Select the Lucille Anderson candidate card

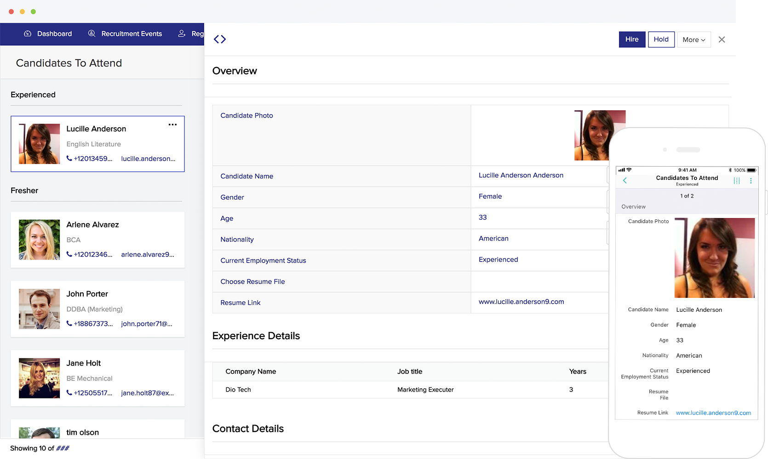97,144
